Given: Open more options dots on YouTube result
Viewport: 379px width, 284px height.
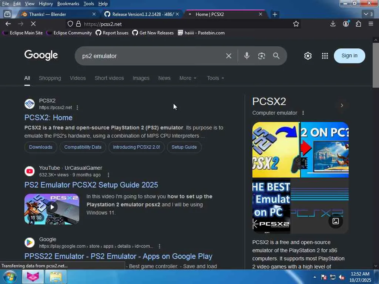Looking at the screenshot, I should [x=108, y=175].
